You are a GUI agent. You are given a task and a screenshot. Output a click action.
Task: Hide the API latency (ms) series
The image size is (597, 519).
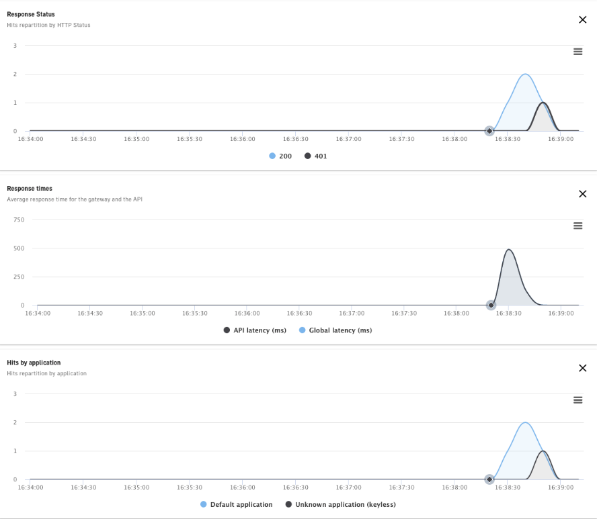[259, 330]
